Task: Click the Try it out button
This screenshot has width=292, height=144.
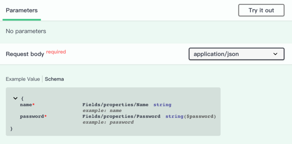Action: [x=261, y=10]
